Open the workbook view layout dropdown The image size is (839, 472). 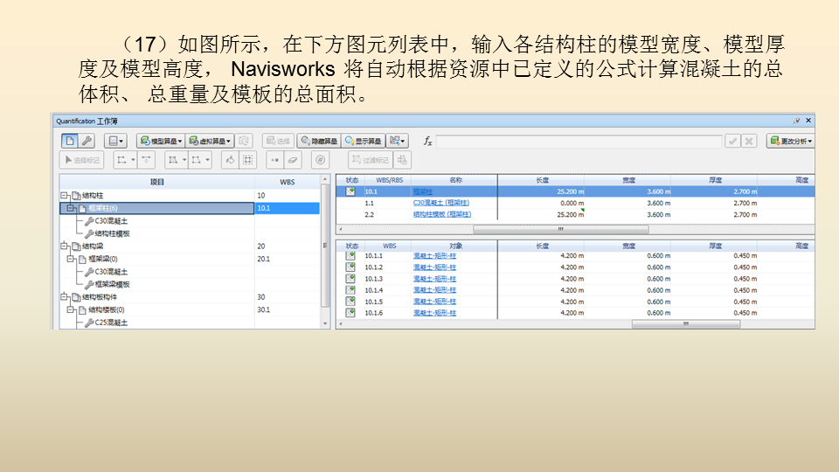coord(115,141)
